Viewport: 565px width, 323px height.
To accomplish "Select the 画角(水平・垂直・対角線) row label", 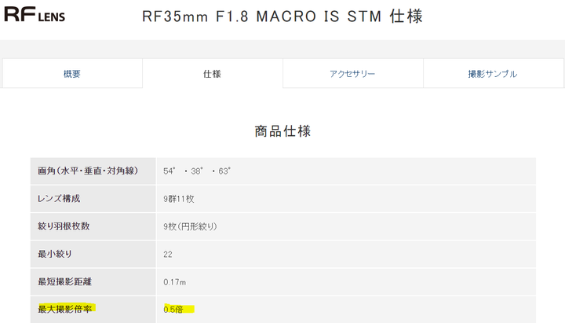I will (88, 171).
